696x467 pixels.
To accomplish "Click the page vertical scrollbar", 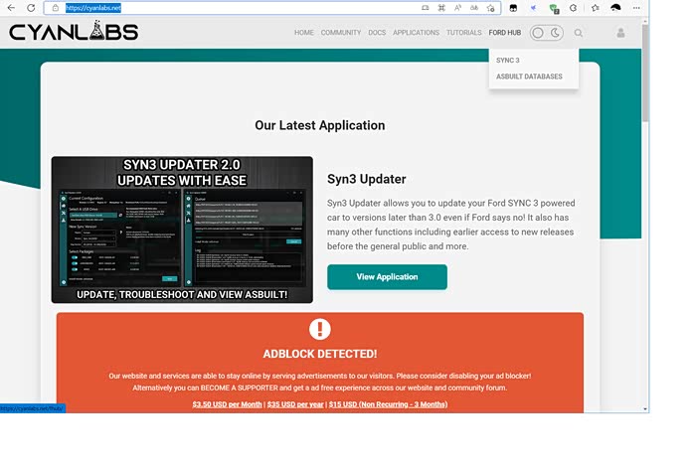I will pyautogui.click(x=645, y=199).
